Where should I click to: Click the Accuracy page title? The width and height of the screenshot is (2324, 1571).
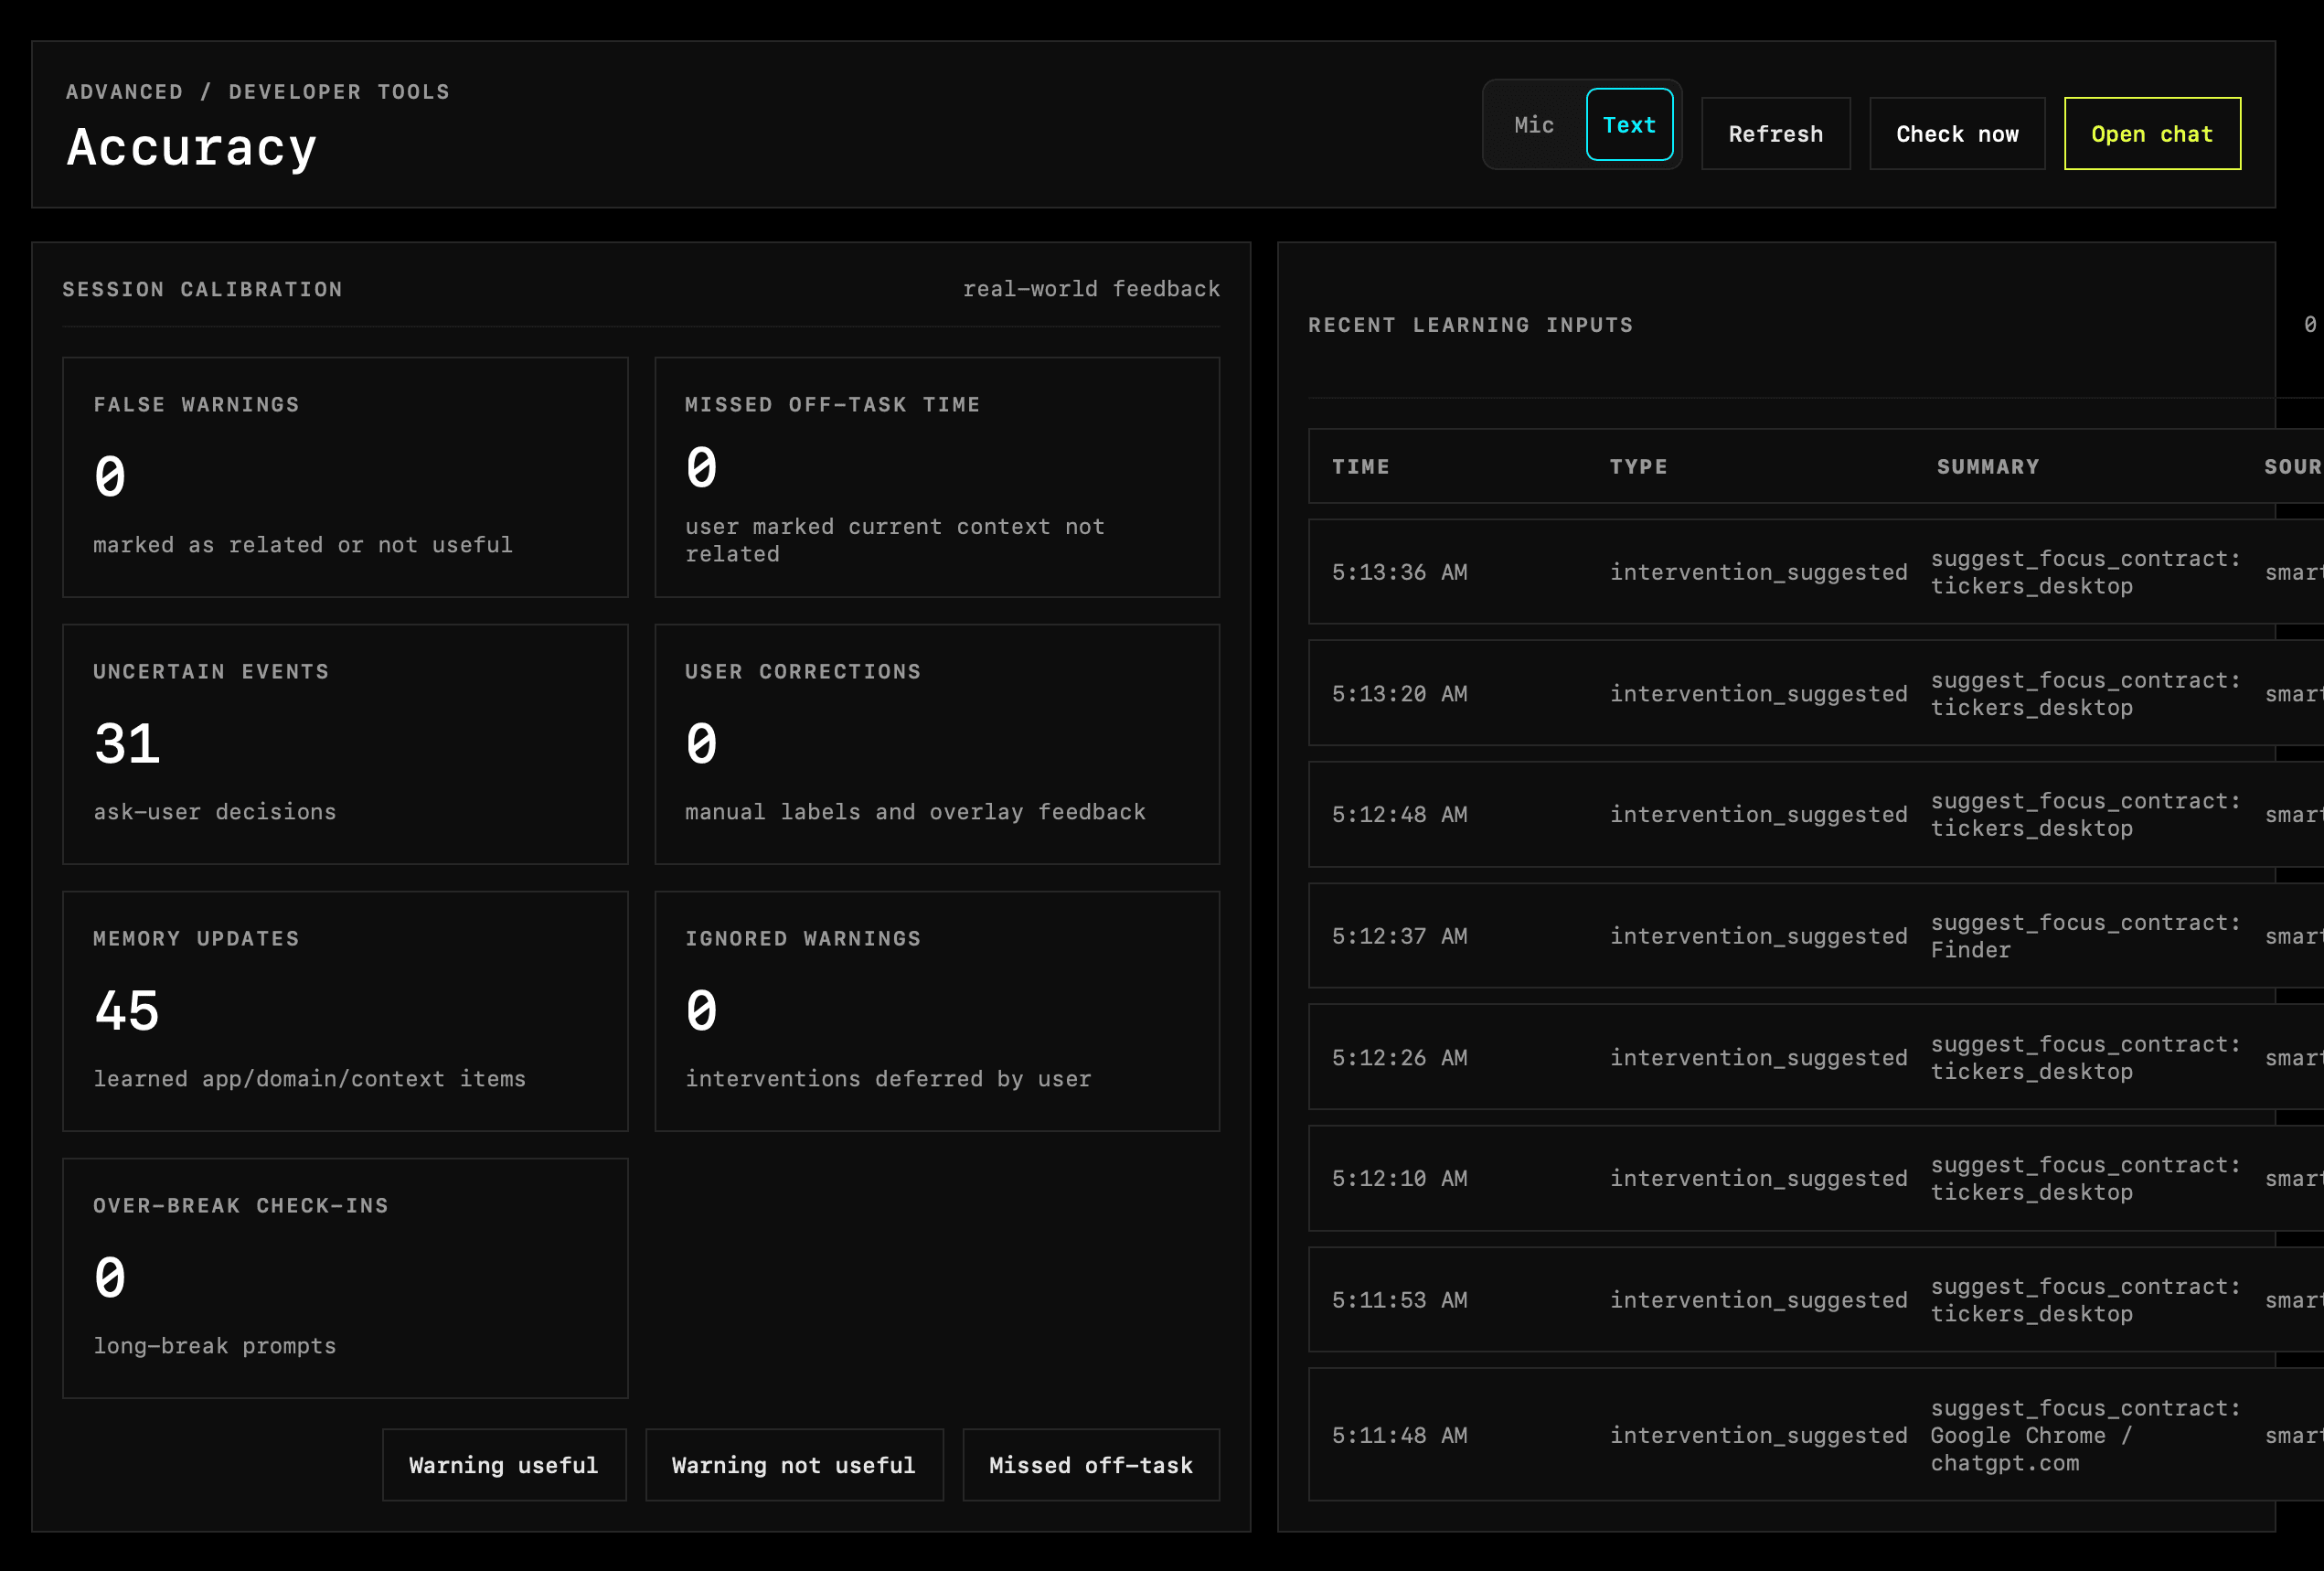click(x=192, y=148)
